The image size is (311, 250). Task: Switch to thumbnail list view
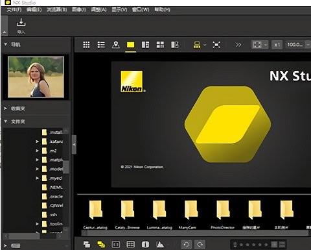click(101, 45)
